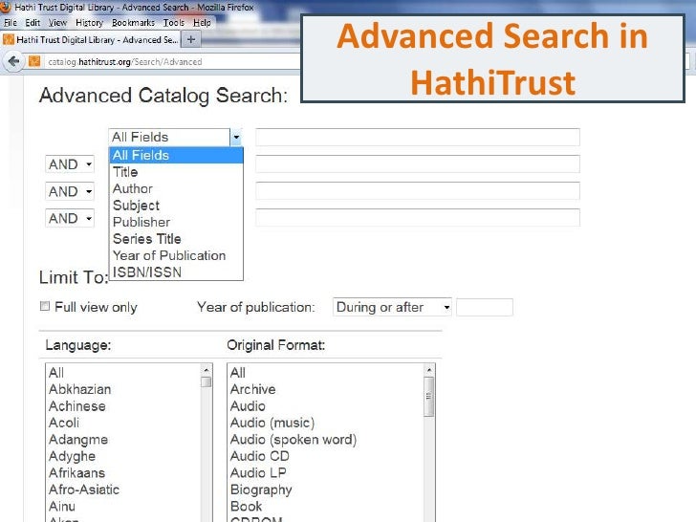Choose Year of Publication option
This screenshot has height=522, width=696.
click(x=176, y=255)
